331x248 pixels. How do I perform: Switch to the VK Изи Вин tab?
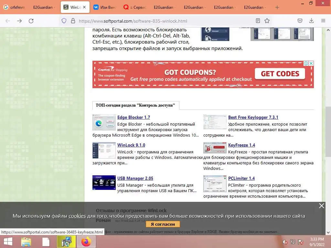pos(105,7)
